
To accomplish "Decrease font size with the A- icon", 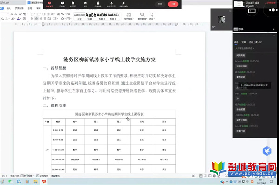I will [16, 14].
